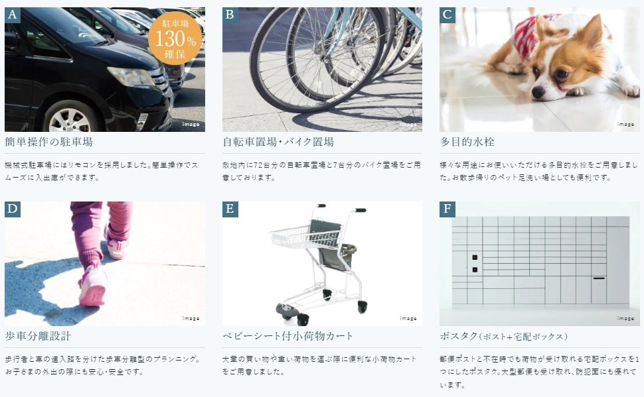Click the orange 駐車場130%確保 circle badge
This screenshot has width=644, height=397.
[x=175, y=38]
